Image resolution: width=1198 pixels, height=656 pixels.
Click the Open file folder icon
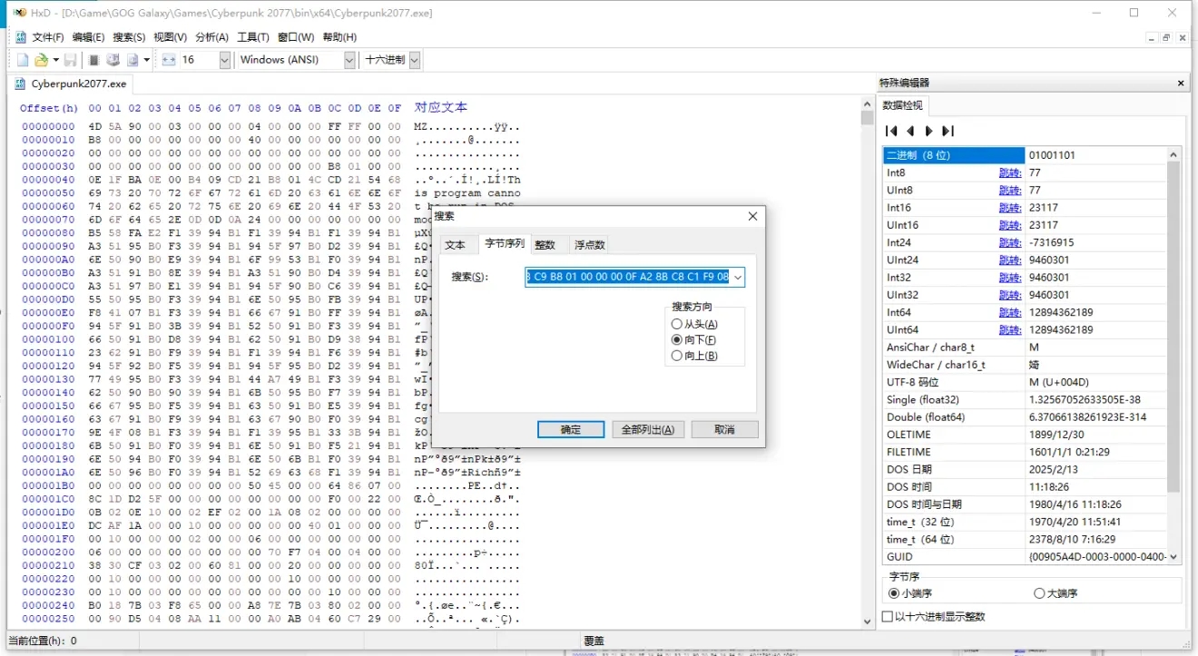(41, 60)
